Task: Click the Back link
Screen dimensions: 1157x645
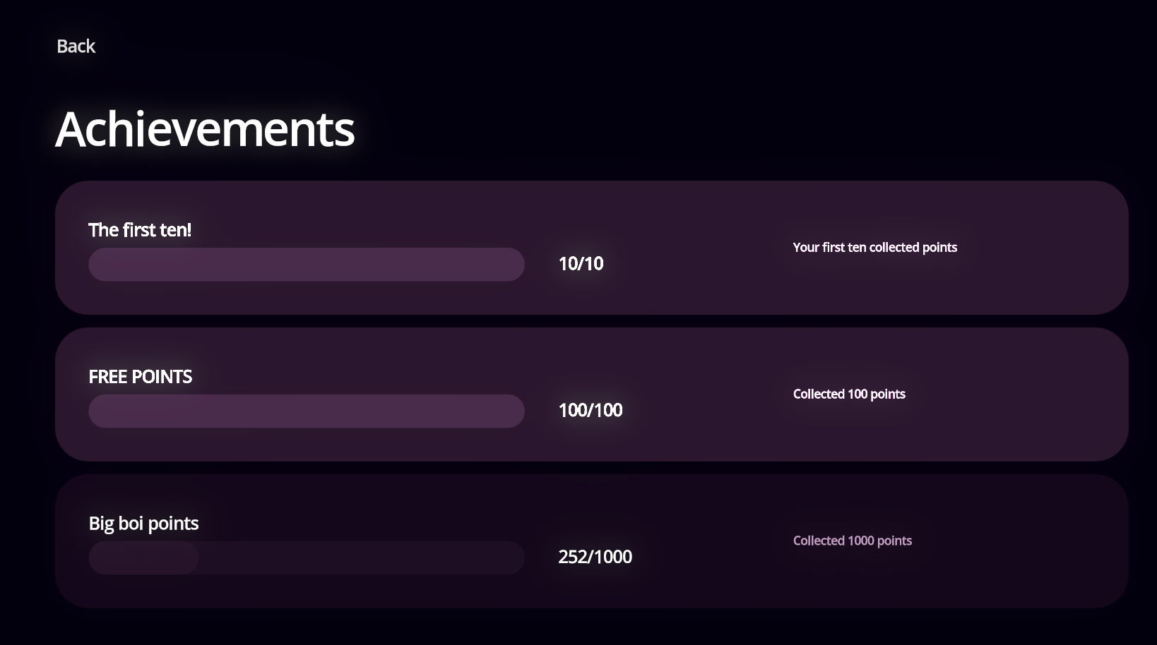Action: tap(76, 47)
